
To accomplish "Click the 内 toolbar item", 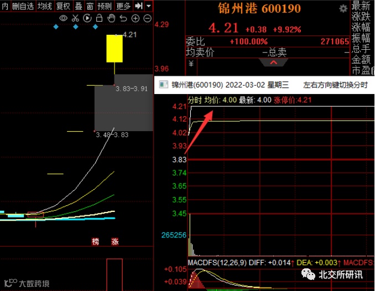I will (x=5, y=6).
